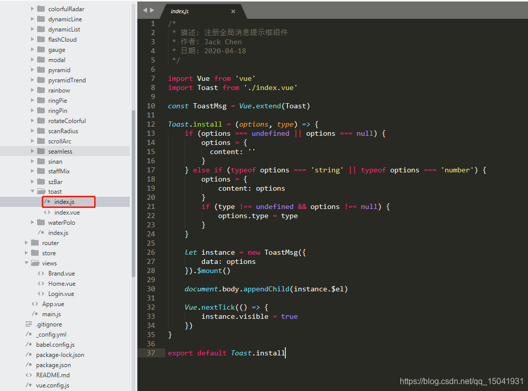This screenshot has width=528, height=391.
Task: Click the ringPin folder icon
Action: point(41,110)
